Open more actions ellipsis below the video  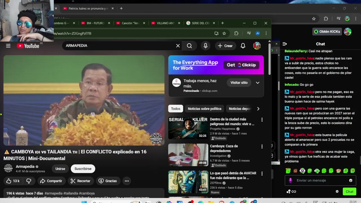pyautogui.click(x=127, y=181)
